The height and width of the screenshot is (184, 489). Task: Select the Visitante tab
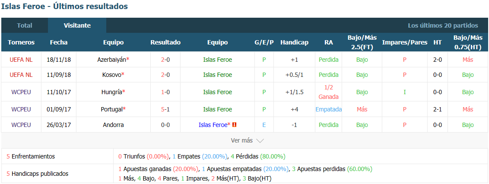pyautogui.click(x=77, y=25)
